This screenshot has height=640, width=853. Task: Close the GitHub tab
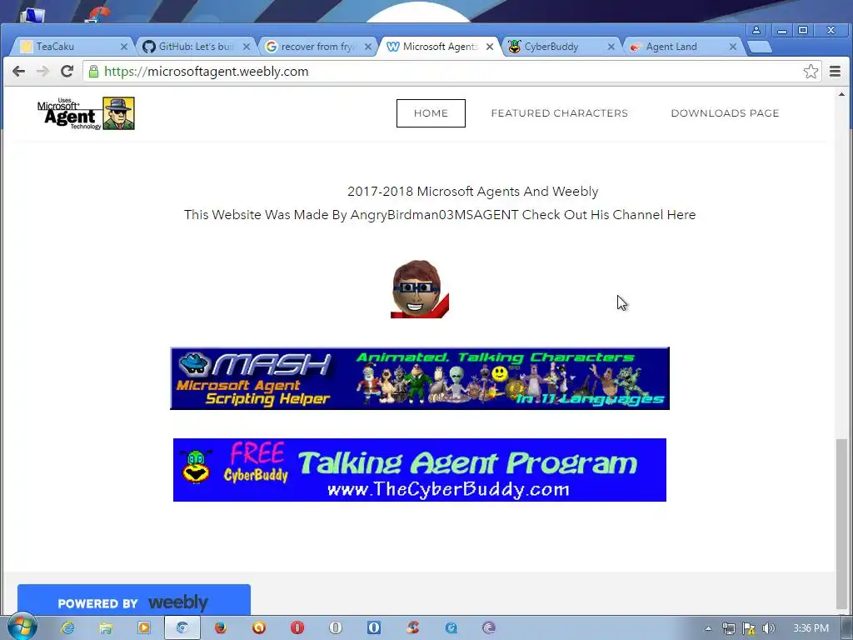[247, 47]
